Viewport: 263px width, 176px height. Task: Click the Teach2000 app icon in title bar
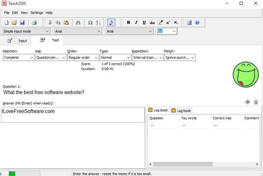click(4, 3)
